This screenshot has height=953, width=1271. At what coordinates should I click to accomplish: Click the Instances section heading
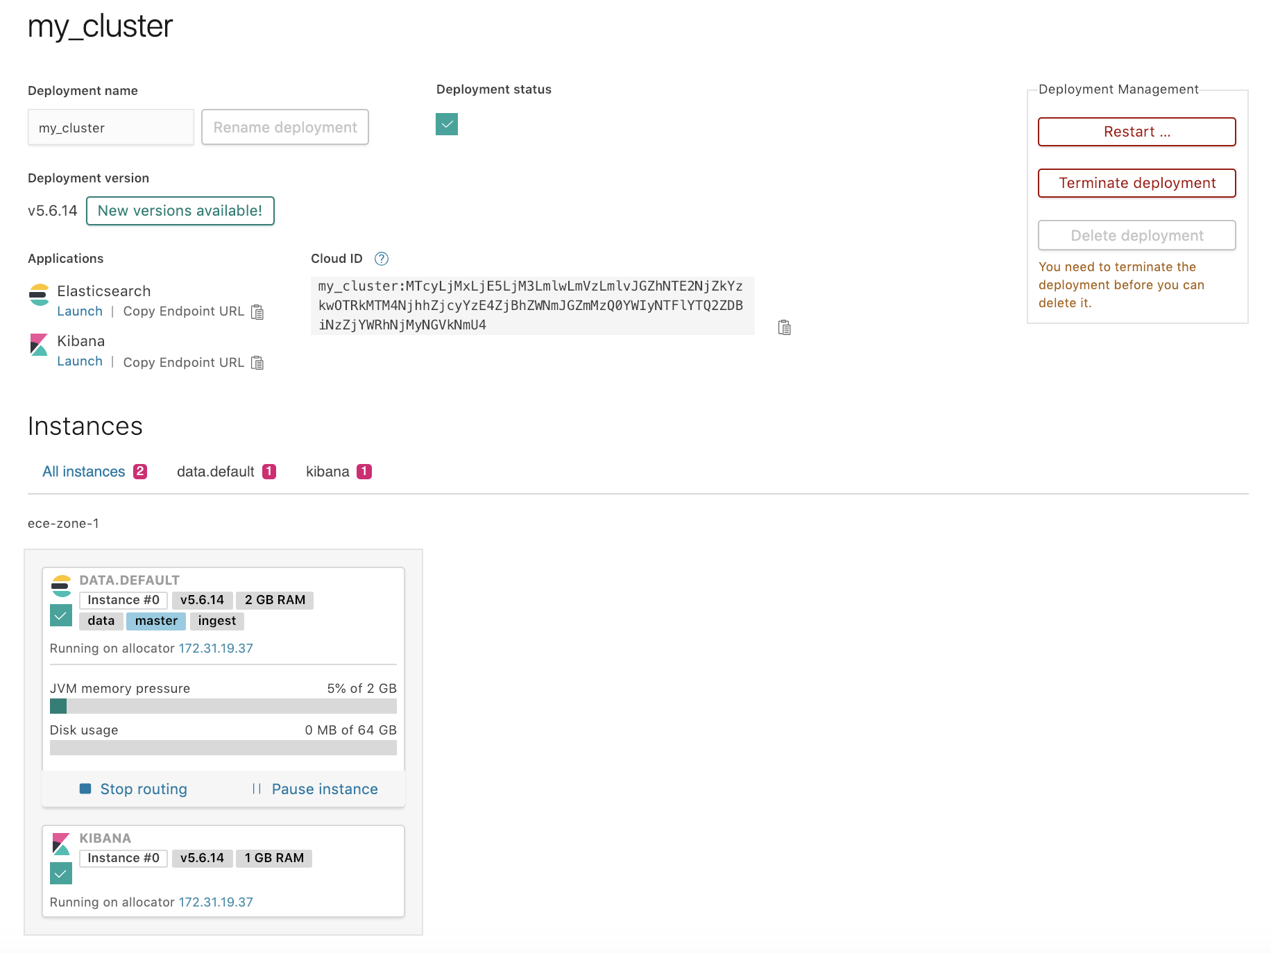tap(85, 426)
